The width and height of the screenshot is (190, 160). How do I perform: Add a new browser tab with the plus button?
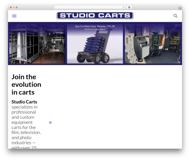coord(180,8)
